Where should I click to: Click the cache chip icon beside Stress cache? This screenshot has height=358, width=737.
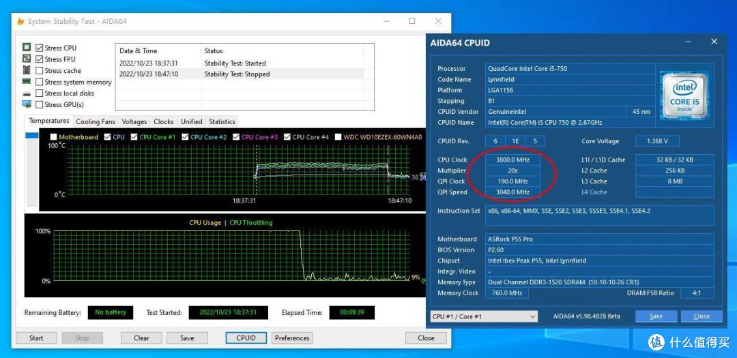tap(27, 70)
